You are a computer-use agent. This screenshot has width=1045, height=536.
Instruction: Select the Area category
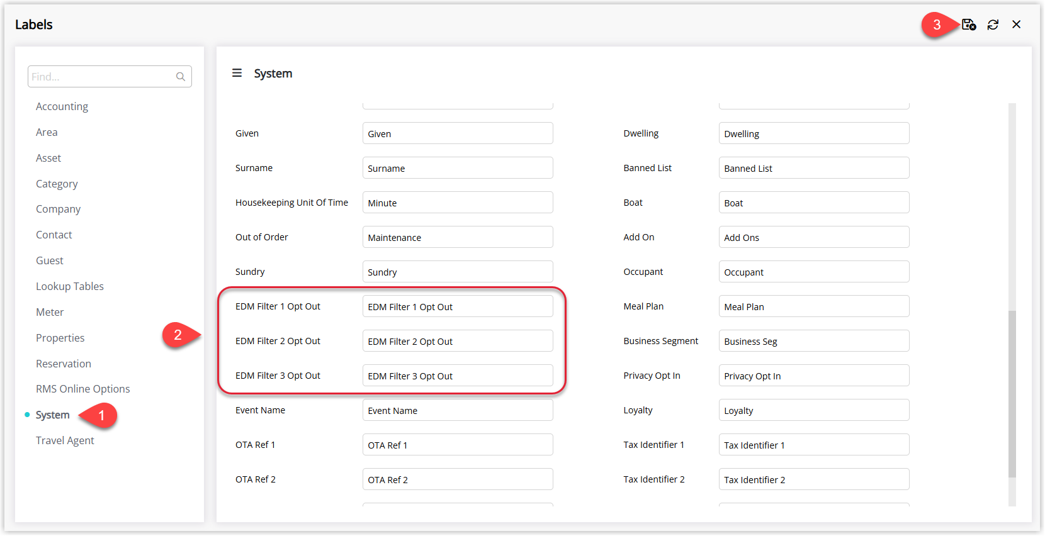point(47,132)
